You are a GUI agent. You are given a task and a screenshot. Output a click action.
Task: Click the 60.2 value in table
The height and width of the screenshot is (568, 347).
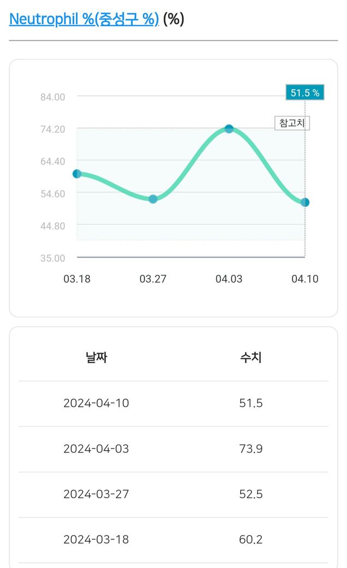[251, 540]
